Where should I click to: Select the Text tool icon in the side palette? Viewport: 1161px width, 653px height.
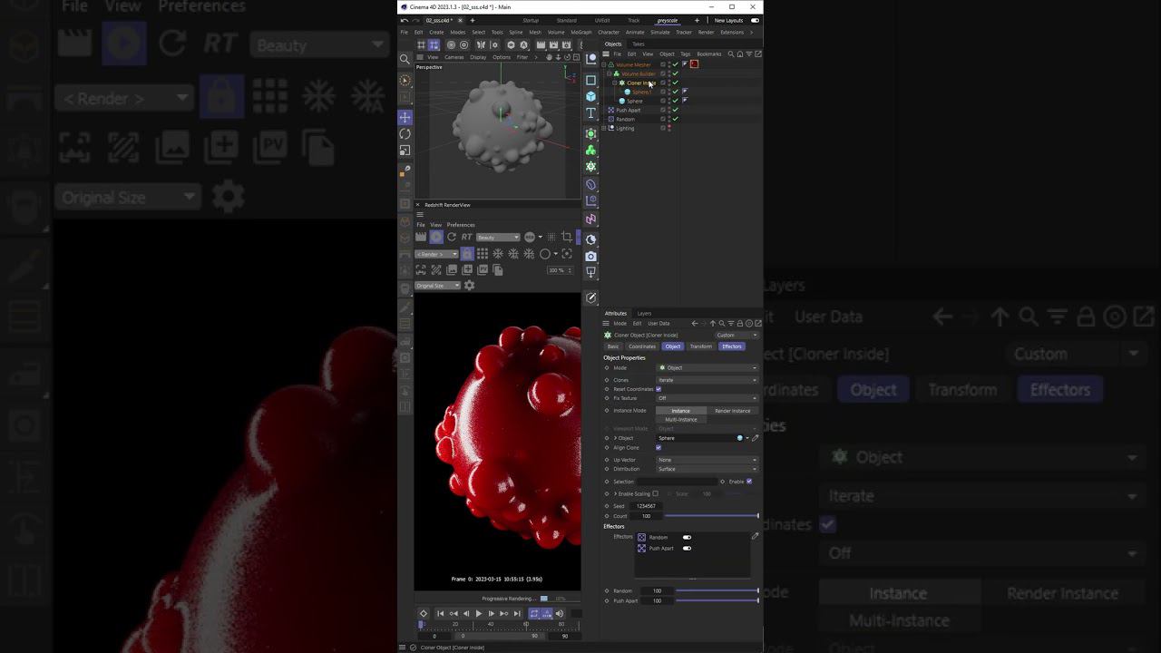pyautogui.click(x=590, y=113)
